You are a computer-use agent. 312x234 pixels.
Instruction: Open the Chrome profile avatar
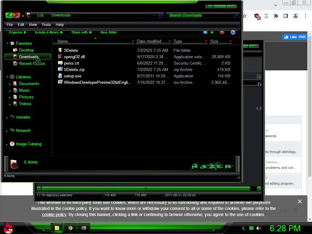point(296,16)
